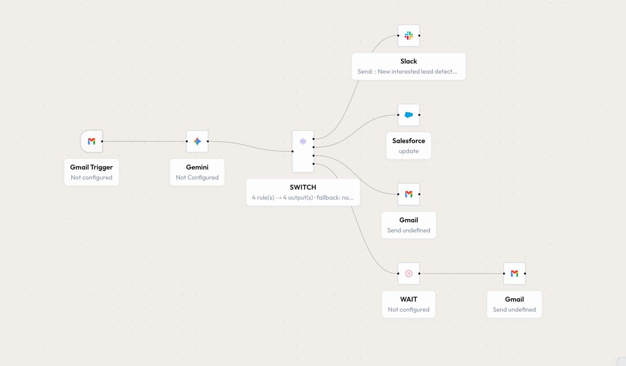Viewport: 626px width, 366px height.
Task: Click the output port of Gmail Trigger node
Action: (x=102, y=141)
